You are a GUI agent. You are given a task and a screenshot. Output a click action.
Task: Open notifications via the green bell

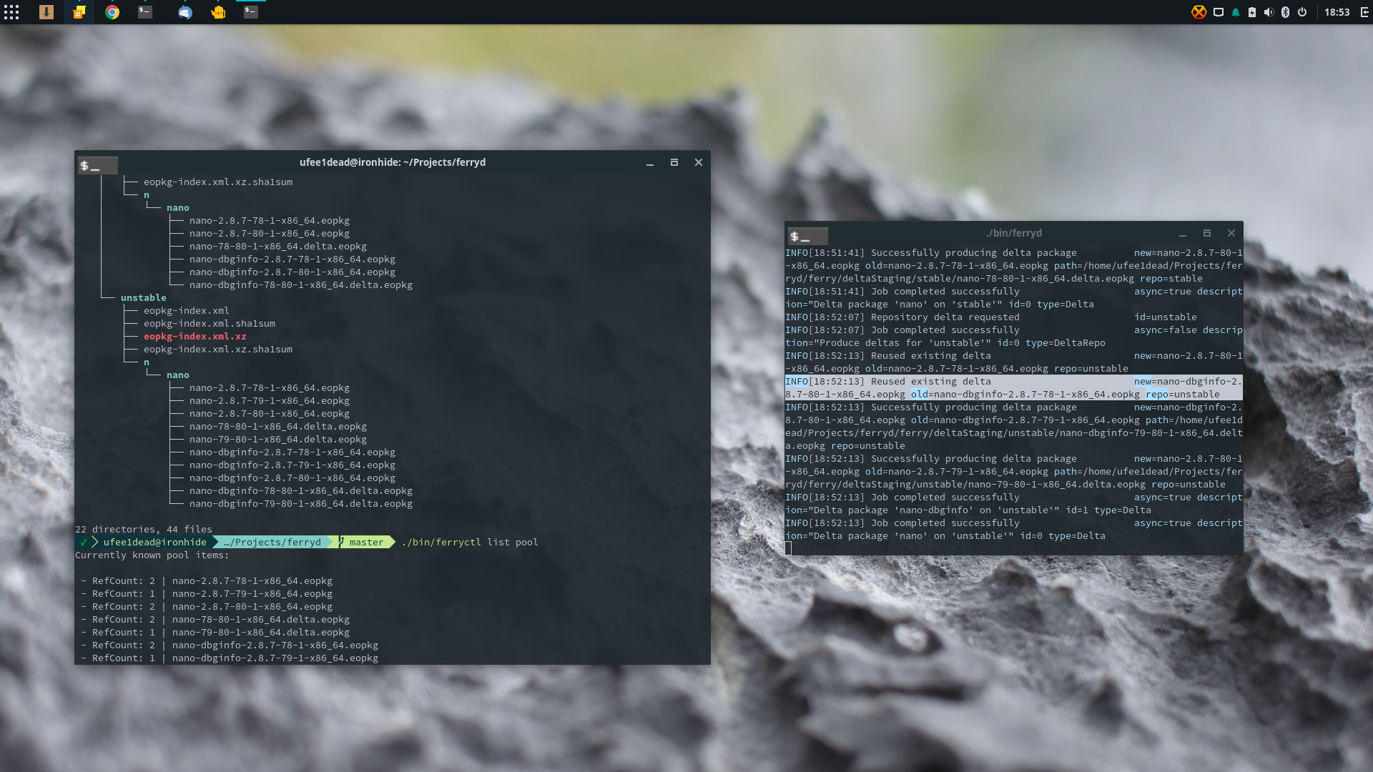coord(1236,12)
